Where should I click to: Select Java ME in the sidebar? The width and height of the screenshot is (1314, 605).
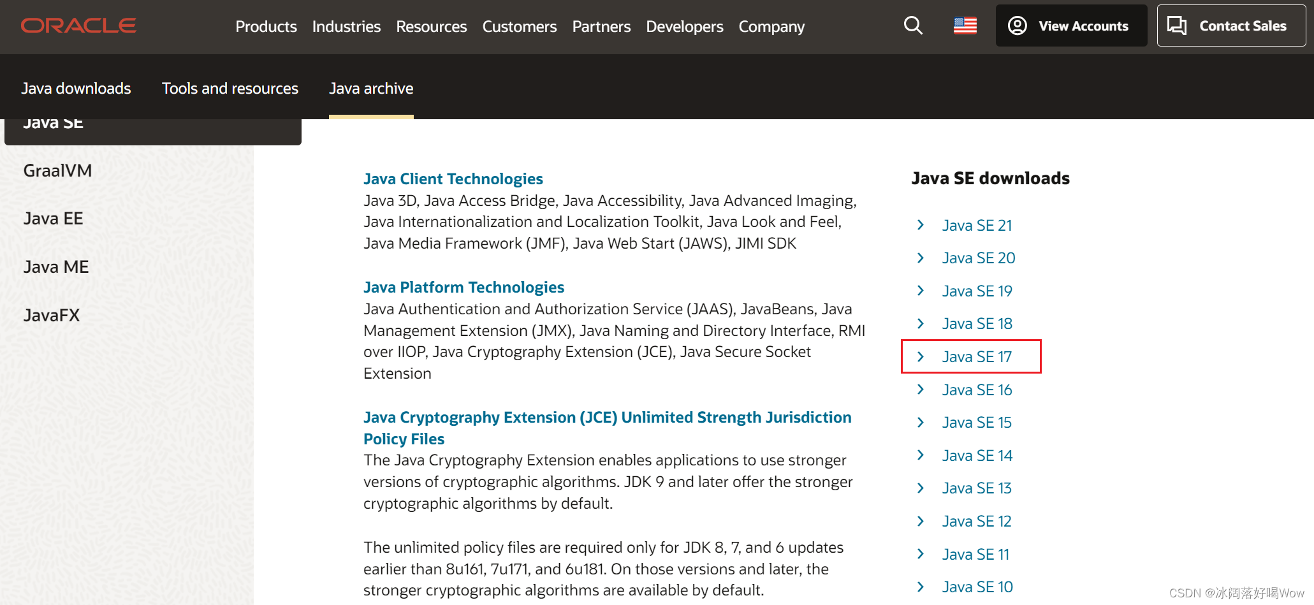click(x=56, y=267)
